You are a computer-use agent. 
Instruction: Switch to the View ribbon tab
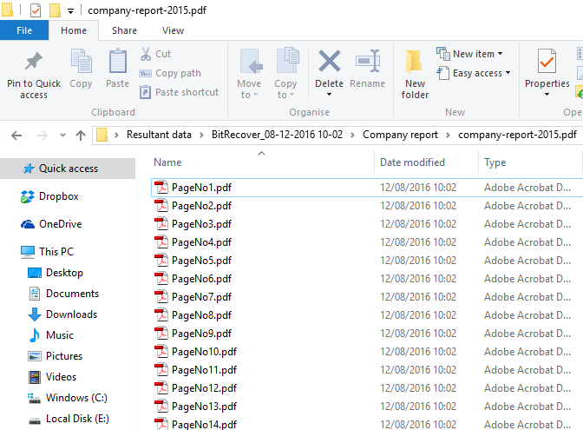[x=173, y=30]
